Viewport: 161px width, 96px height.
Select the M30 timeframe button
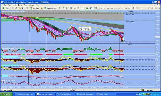coord(112,8)
